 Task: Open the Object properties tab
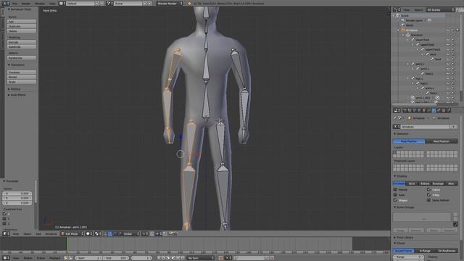(x=424, y=110)
